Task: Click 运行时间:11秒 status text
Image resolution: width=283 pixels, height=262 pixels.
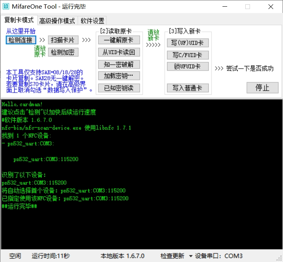Action: click(x=51, y=256)
